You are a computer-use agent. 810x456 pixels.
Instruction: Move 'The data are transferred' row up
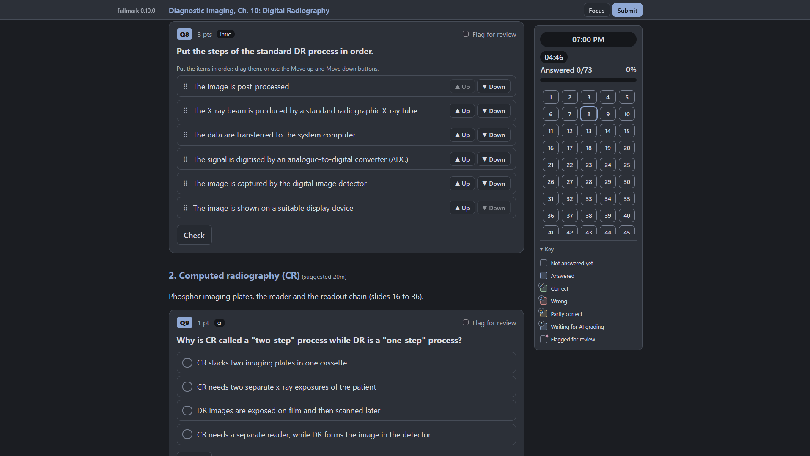[462, 135]
